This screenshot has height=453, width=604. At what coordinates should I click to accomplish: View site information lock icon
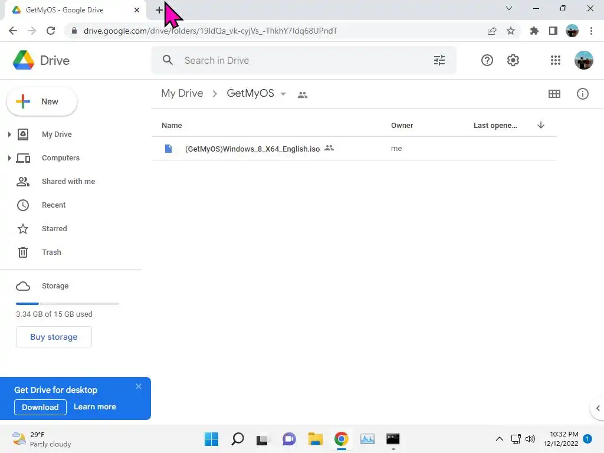pyautogui.click(x=74, y=31)
